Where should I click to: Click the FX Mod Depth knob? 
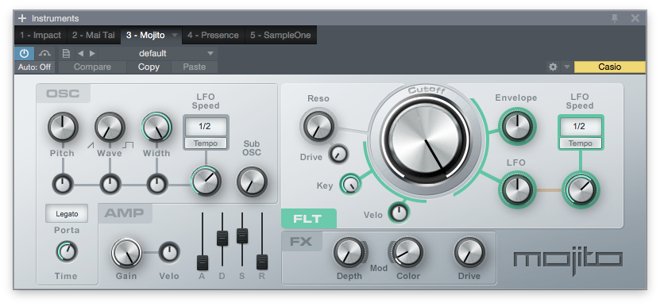(x=349, y=252)
